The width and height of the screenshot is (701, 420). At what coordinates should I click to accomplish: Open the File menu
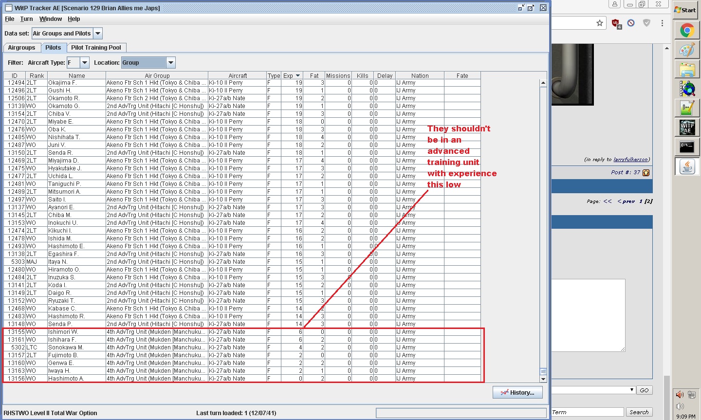click(x=10, y=19)
